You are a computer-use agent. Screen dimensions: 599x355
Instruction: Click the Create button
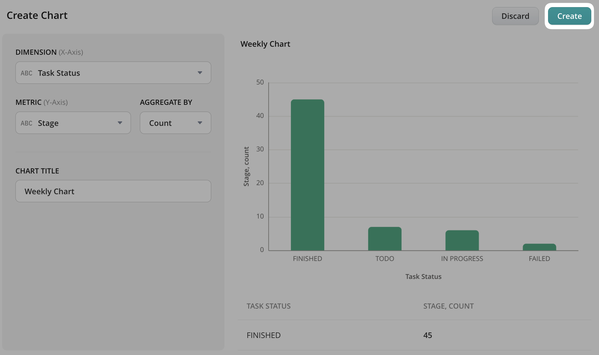(x=569, y=16)
